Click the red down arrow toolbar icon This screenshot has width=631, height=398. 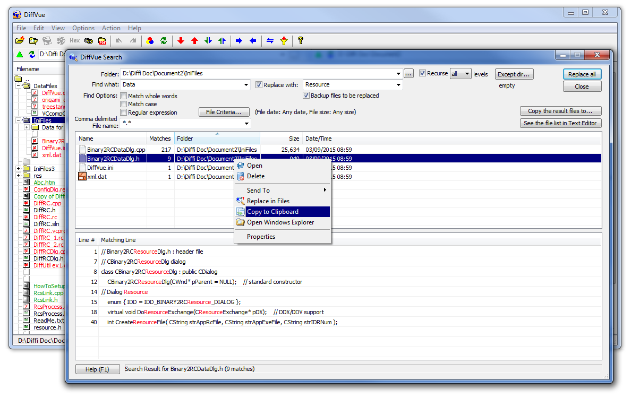pyautogui.click(x=181, y=41)
